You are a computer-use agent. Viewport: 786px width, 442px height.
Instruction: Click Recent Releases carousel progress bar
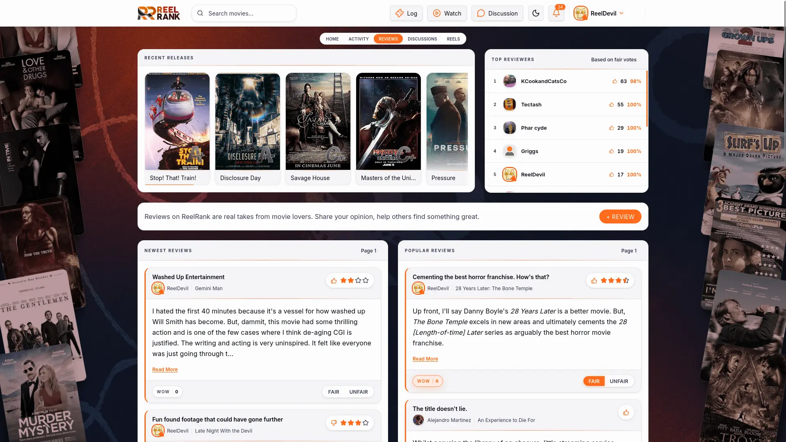(x=169, y=185)
